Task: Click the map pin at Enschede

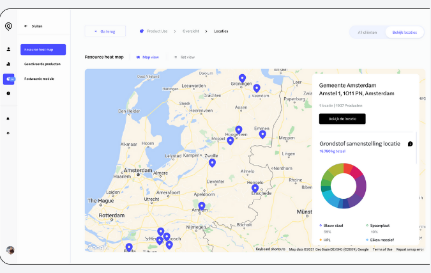Action: (255, 189)
